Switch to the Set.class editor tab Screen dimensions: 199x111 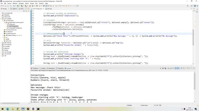pyautogui.click(x=49, y=9)
